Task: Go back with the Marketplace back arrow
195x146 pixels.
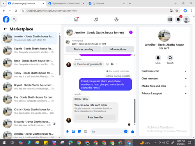Action: point(5,29)
